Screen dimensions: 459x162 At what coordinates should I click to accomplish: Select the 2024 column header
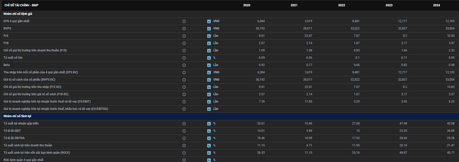436,5
